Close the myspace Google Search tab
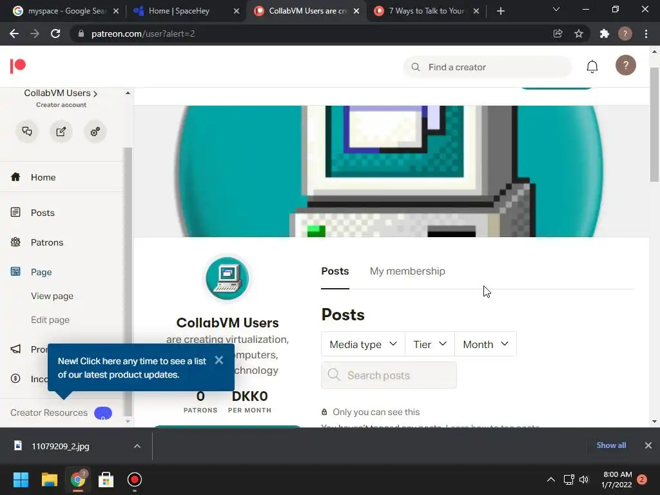 tap(116, 11)
